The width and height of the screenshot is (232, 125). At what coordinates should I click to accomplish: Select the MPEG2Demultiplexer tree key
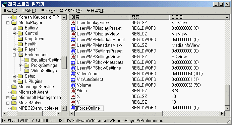coord(39,108)
